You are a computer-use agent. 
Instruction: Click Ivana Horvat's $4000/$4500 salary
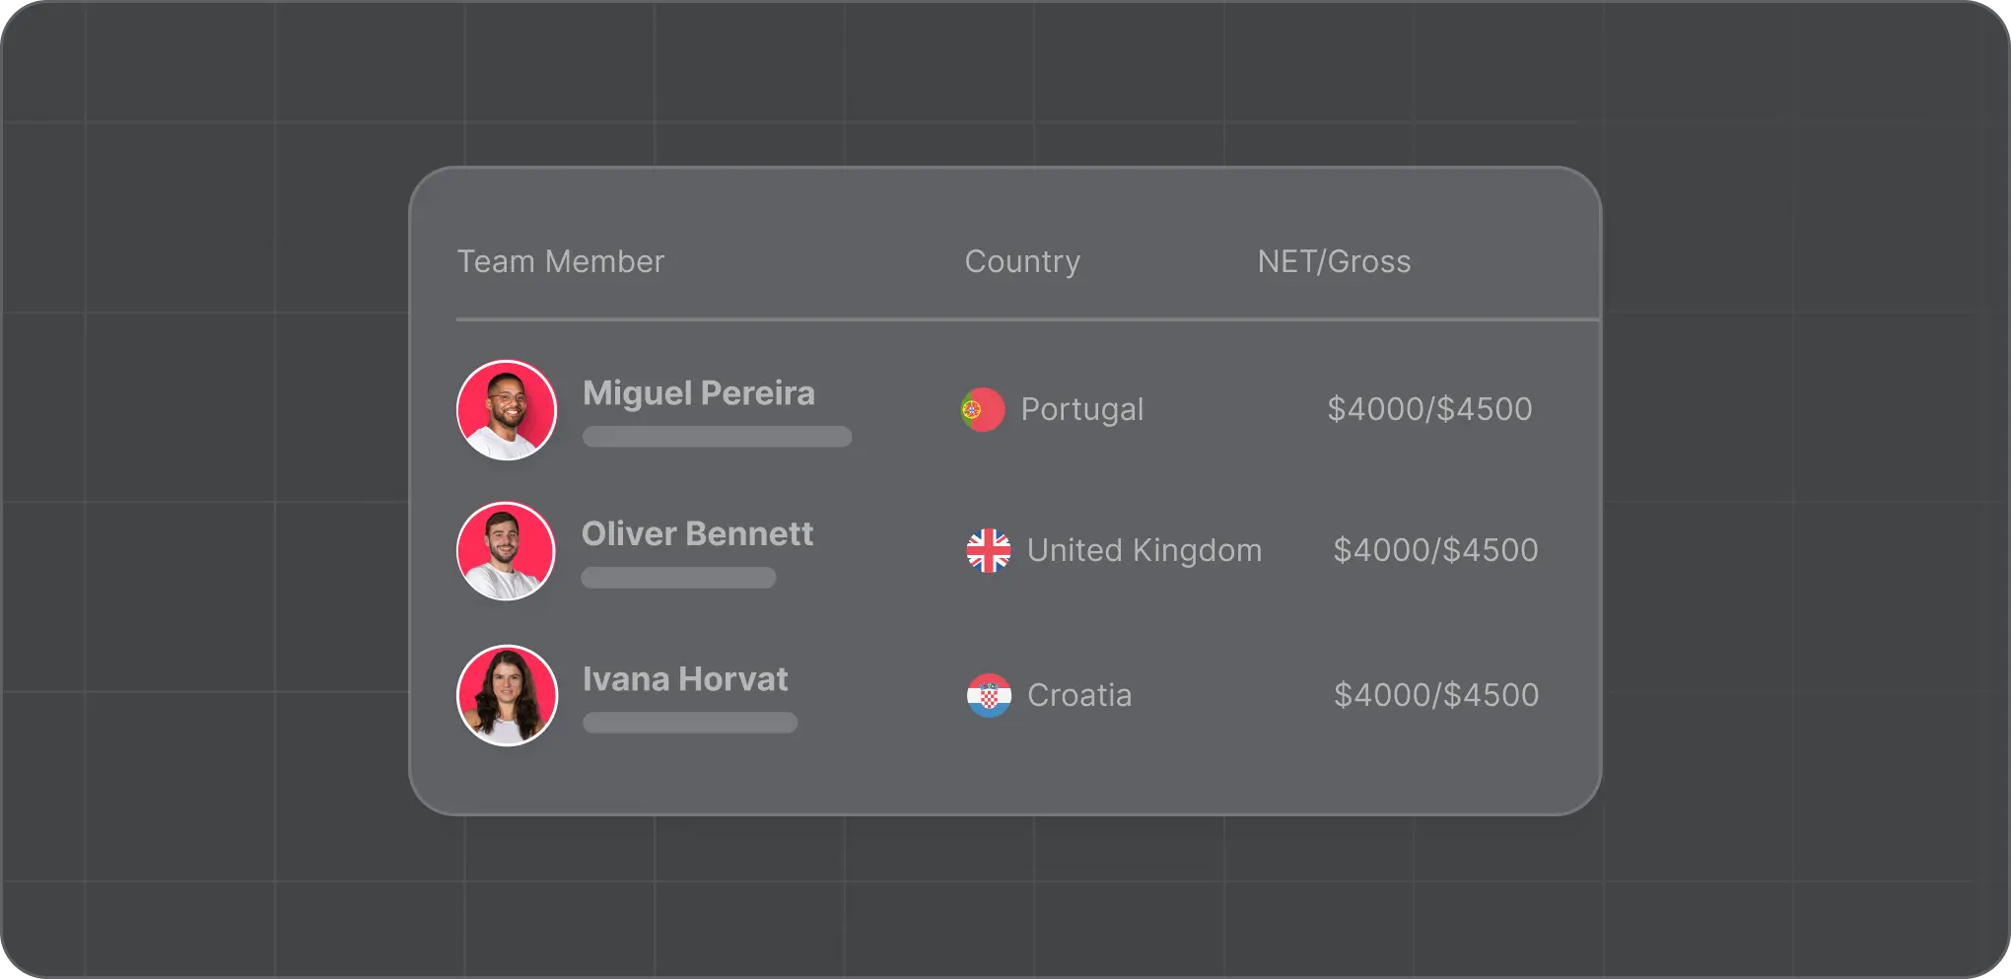1436,695
